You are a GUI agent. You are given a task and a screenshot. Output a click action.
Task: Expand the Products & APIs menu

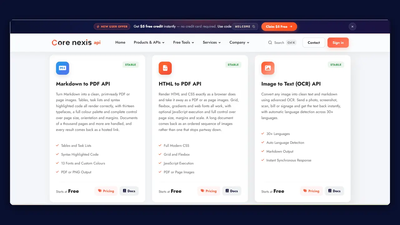(149, 42)
